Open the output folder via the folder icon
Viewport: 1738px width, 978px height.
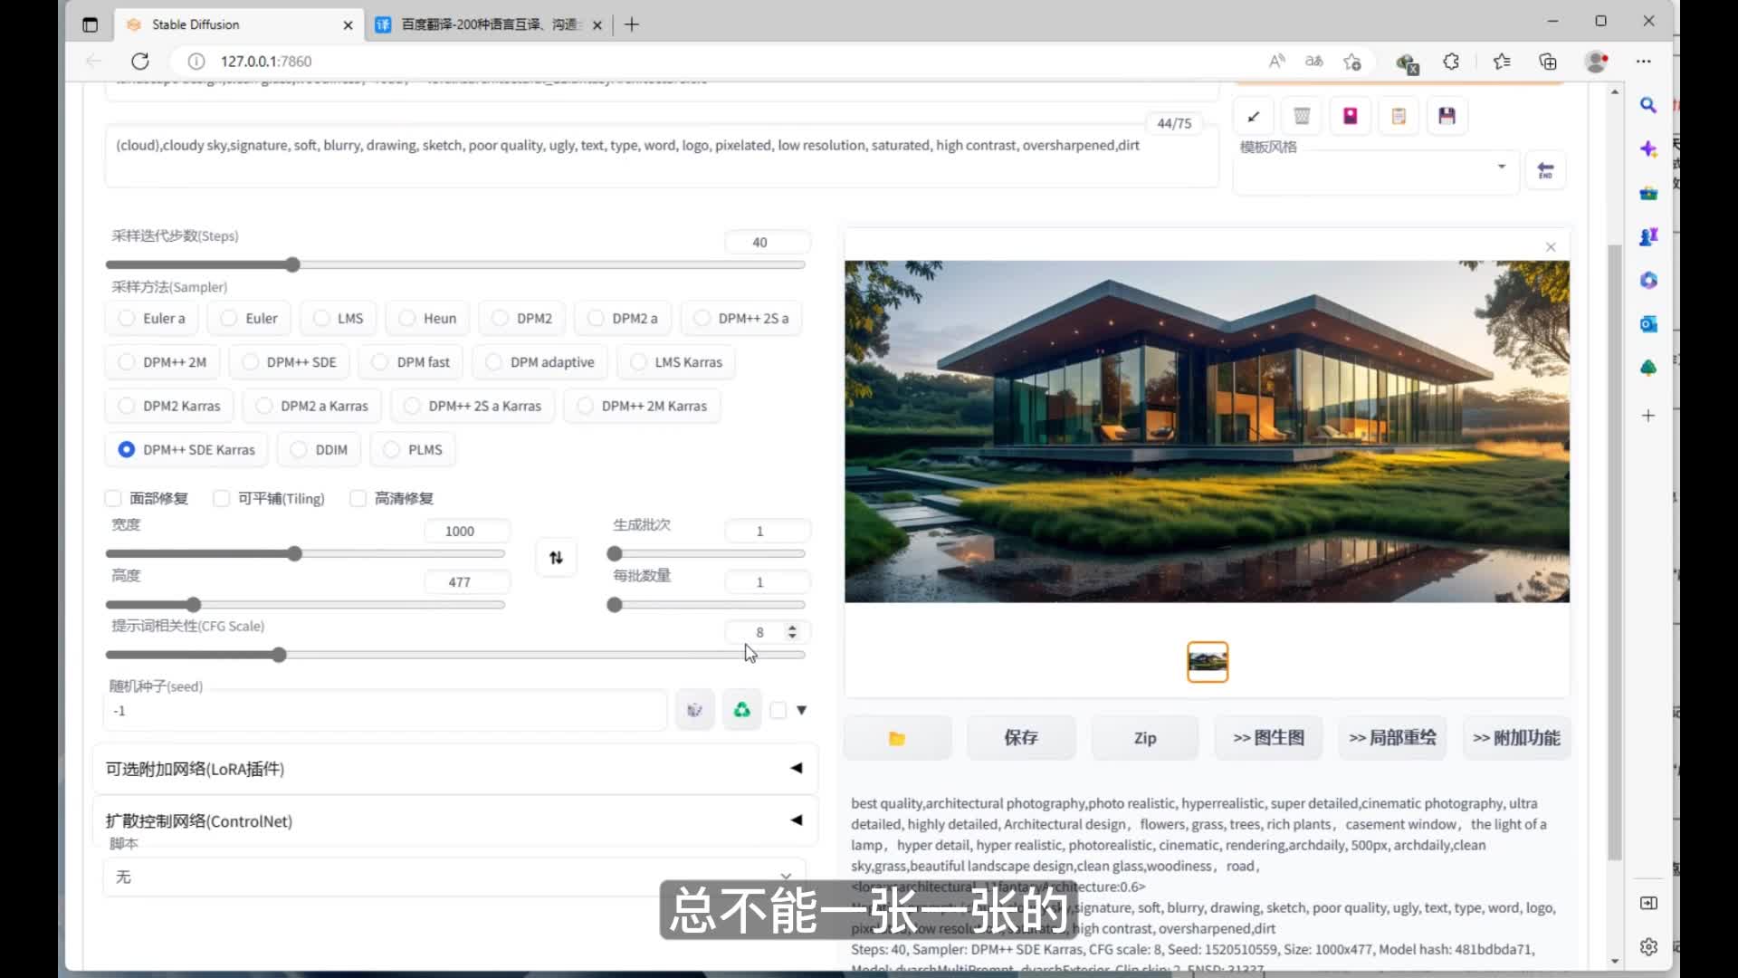[897, 738]
